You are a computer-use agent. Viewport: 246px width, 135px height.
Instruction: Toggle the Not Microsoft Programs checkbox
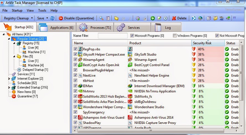point(217,36)
